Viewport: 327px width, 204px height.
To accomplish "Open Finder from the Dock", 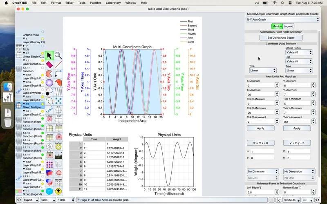I will coord(8,86).
